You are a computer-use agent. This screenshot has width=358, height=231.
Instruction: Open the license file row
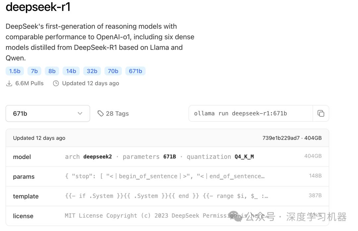[x=167, y=216]
